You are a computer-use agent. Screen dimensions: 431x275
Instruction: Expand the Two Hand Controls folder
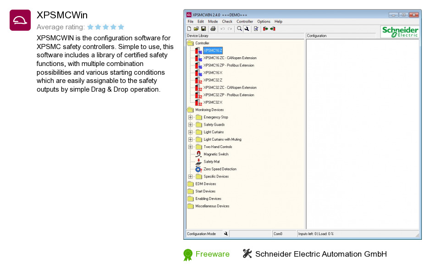190,147
